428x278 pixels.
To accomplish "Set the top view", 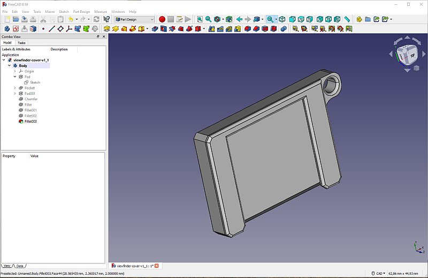I will 301,19.
